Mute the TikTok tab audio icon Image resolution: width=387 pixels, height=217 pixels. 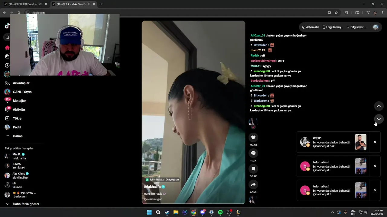89,4
